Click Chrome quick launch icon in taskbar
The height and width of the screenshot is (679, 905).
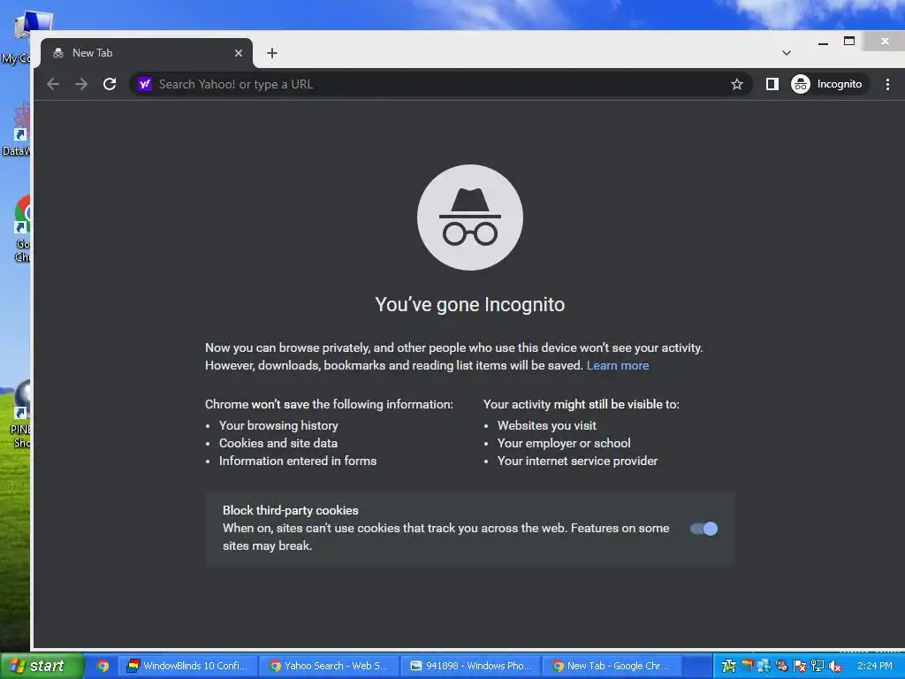[103, 666]
